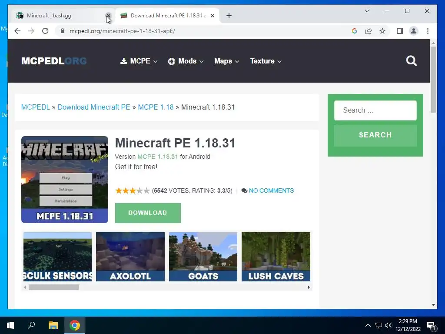Screen dimensions: 445x334
Task: Open File Explorer from taskbar
Action: pyautogui.click(x=53, y=325)
